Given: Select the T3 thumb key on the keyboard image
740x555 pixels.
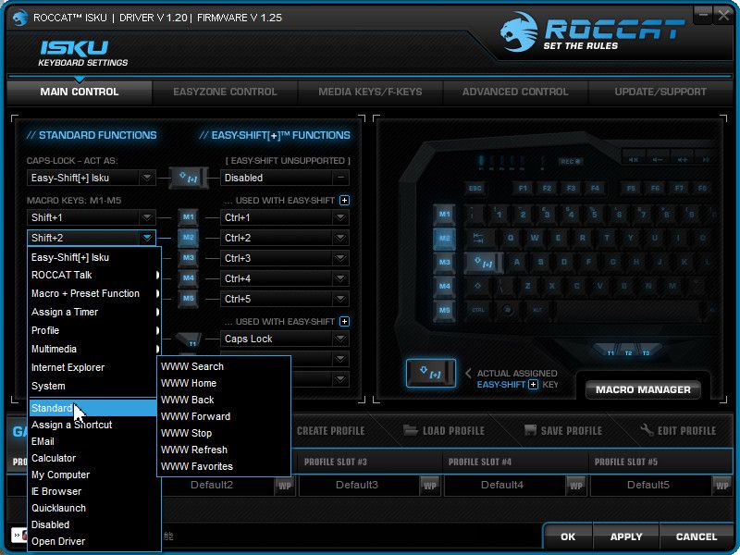Looking at the screenshot, I should 646,352.
